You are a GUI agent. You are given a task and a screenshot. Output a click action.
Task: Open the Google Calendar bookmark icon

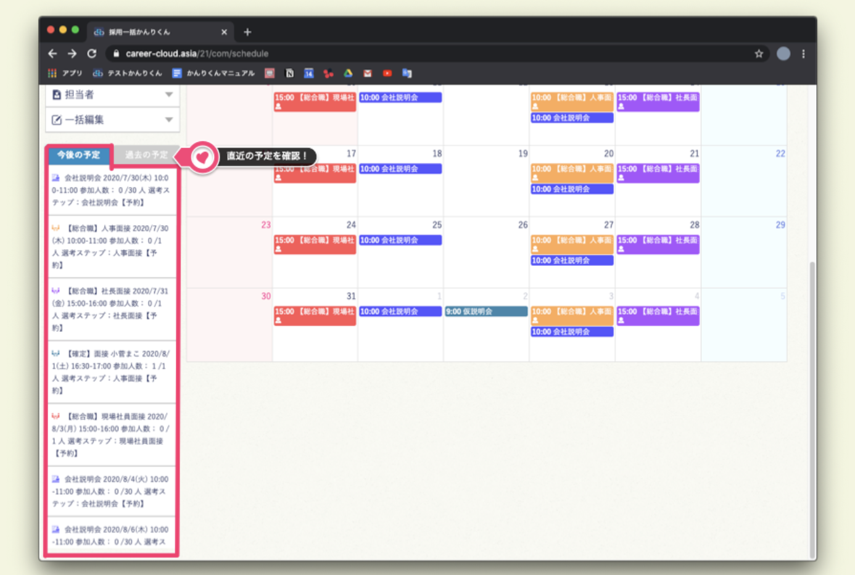[x=309, y=73]
